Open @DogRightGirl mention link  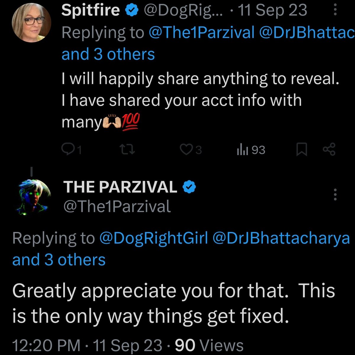click(154, 238)
